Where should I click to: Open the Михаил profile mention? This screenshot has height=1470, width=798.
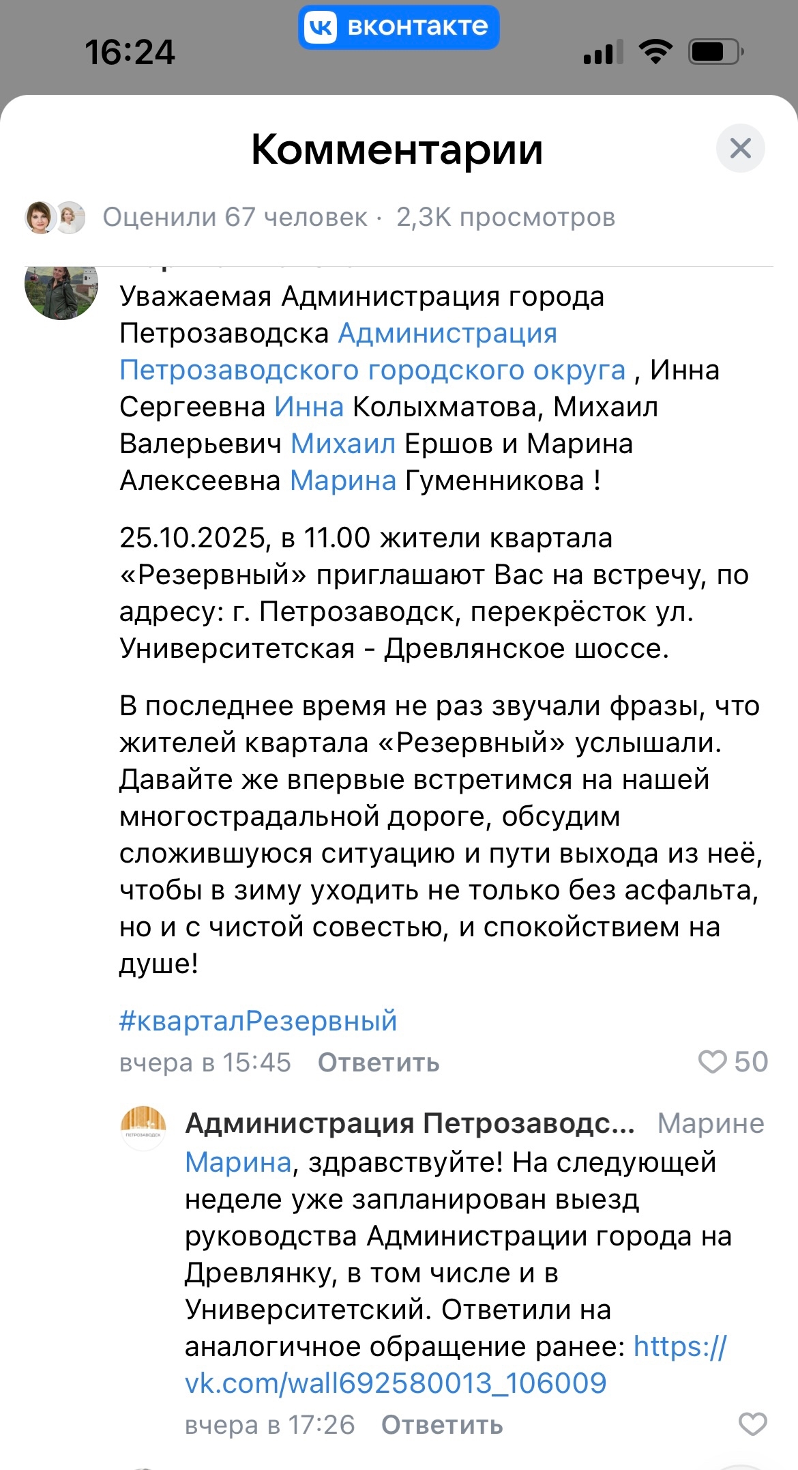click(x=343, y=444)
